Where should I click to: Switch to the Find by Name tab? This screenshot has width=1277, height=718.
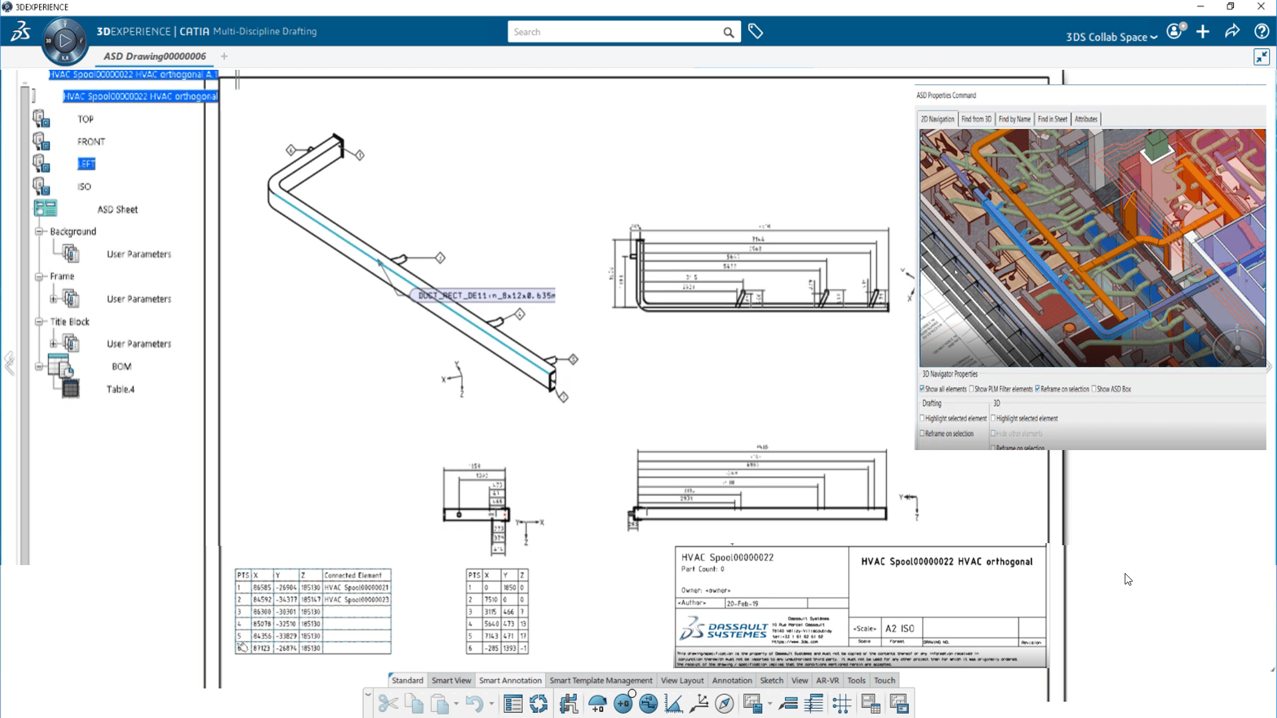coord(1014,119)
